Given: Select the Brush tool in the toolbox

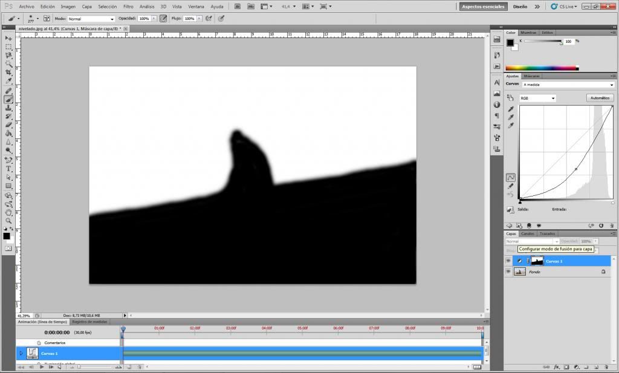Looking at the screenshot, I should [8, 100].
